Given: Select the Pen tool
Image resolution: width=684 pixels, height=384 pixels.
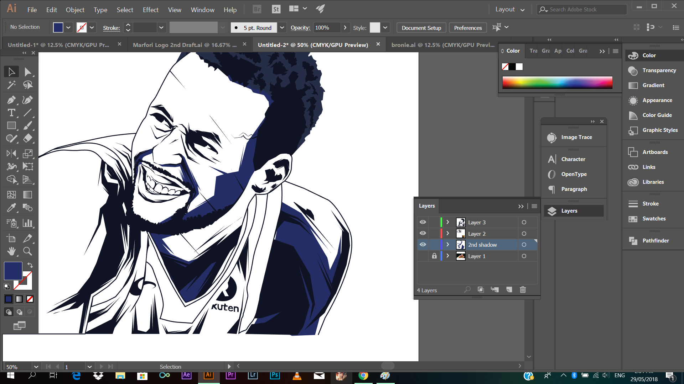Looking at the screenshot, I should tap(11, 100).
